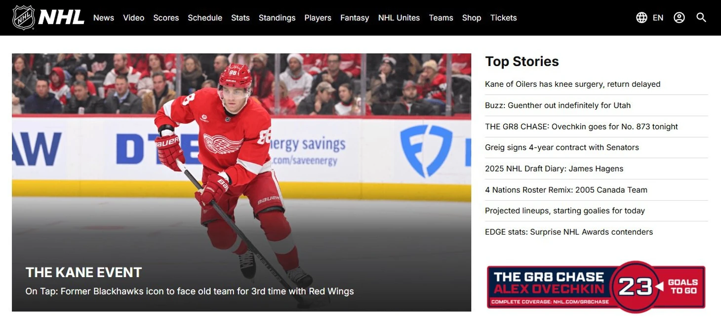Open Buzz: Guenther out indefinitely story
The width and height of the screenshot is (721, 317).
click(558, 106)
